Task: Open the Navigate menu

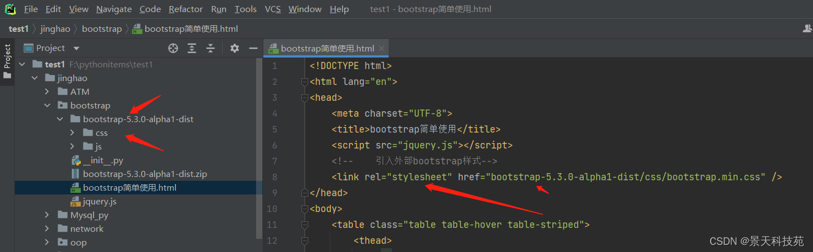Action: [x=114, y=9]
